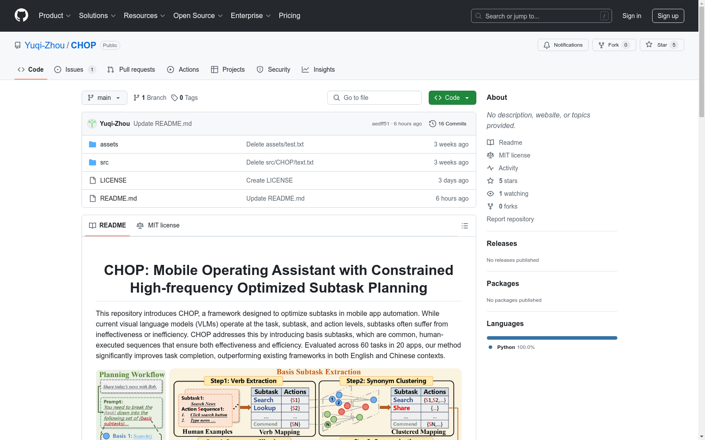Open the main branch selector
Screen dimensions: 705x440
(104, 98)
